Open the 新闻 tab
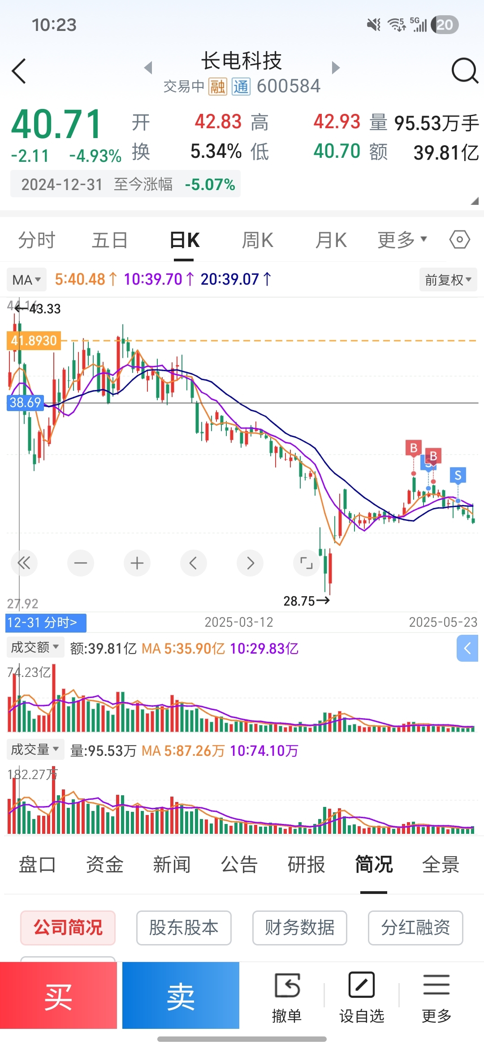 coord(172,864)
